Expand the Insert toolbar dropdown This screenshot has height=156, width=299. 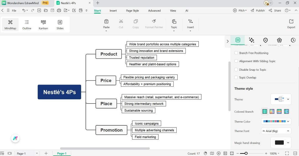[x=190, y=31]
